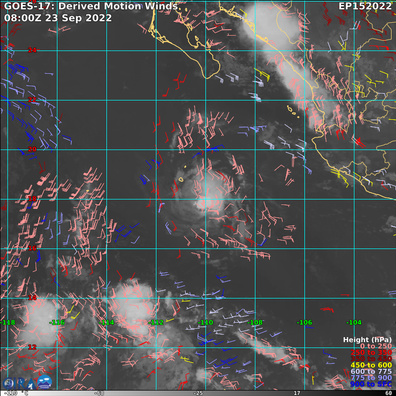Click the temperature grayscale color bar
Viewport: 396px width, 396px height.
(x=198, y=393)
